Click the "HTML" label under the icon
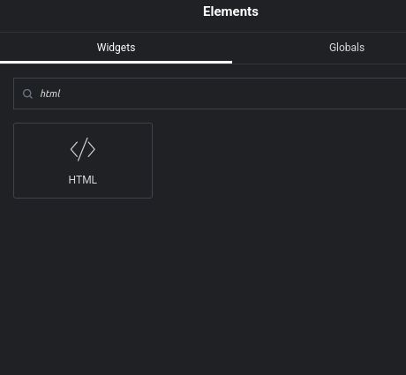 (x=83, y=180)
